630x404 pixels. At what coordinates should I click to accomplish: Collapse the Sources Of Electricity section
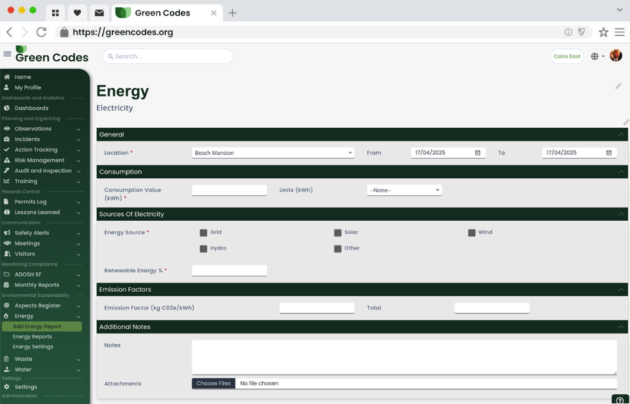(x=621, y=214)
